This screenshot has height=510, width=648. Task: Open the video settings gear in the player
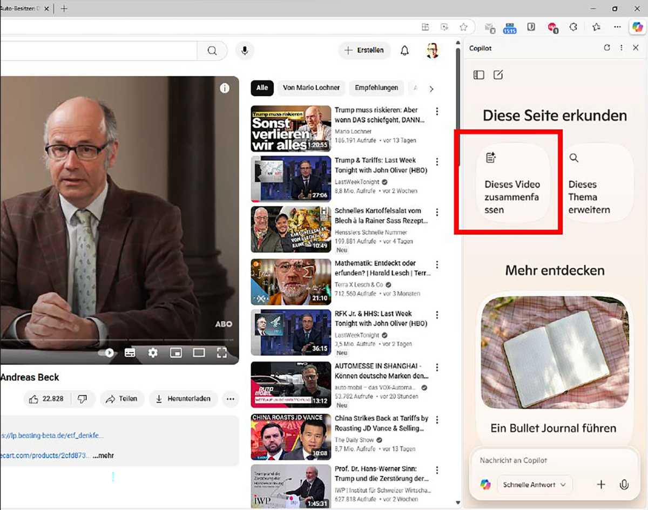pos(153,352)
